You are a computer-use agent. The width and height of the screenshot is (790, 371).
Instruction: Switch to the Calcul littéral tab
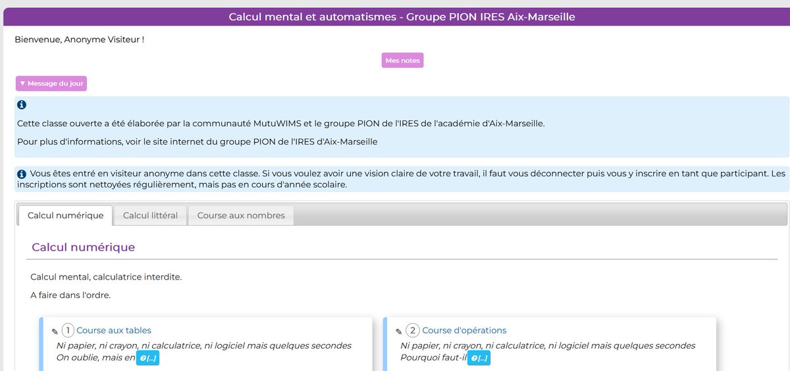point(150,215)
